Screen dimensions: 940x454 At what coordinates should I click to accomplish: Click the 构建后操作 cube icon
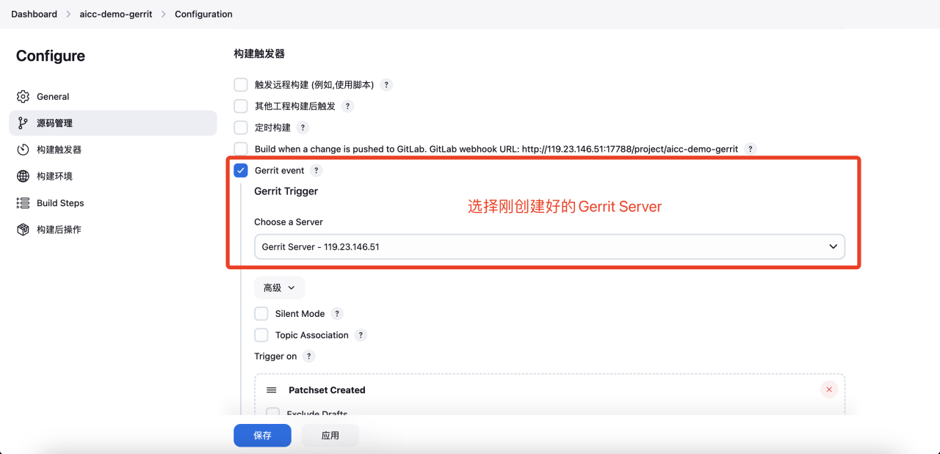point(23,230)
